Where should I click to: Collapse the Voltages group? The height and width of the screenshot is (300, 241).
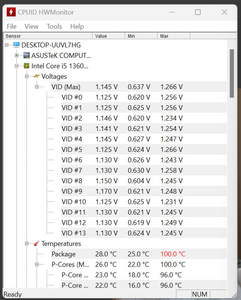pyautogui.click(x=27, y=76)
